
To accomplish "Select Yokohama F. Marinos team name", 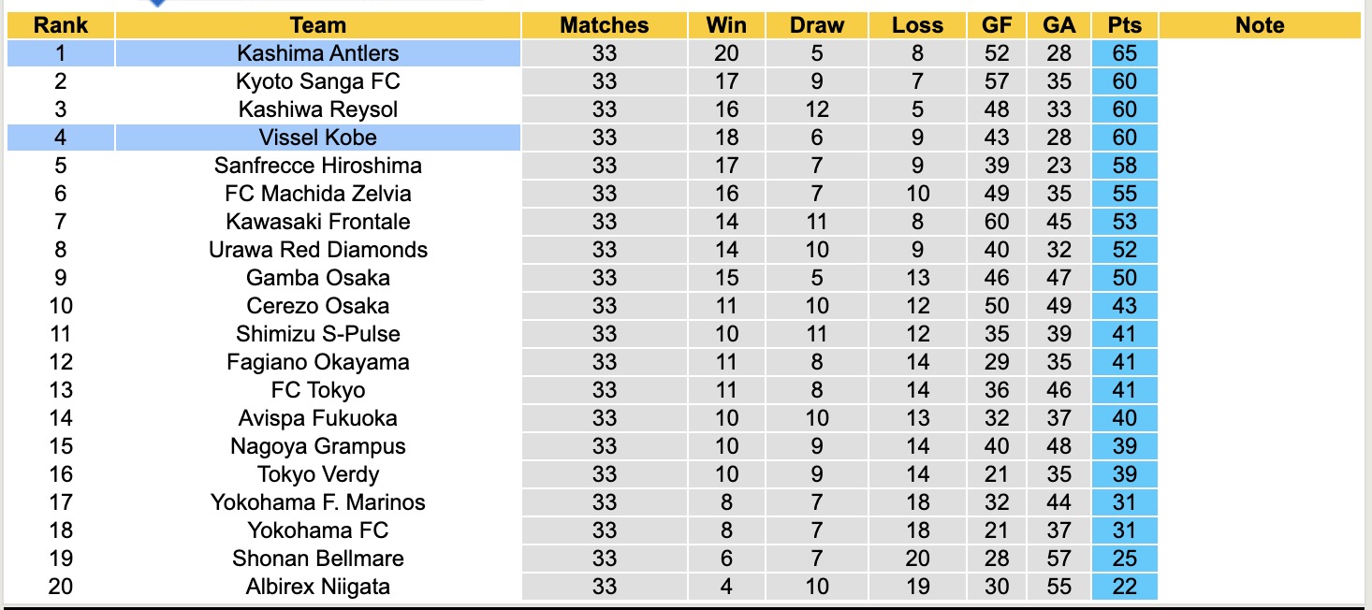I will (318, 502).
